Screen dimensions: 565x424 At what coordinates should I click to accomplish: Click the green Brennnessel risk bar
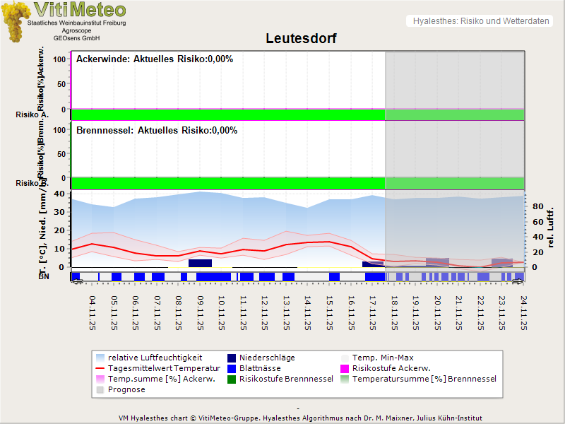pos(227,182)
